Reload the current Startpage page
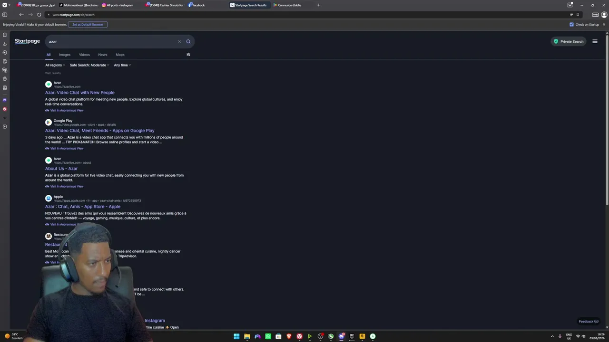The width and height of the screenshot is (609, 342). [39, 15]
